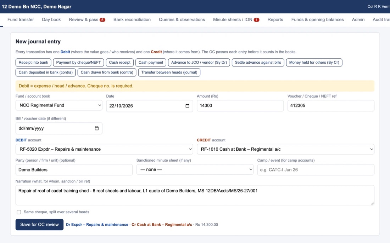Expand the Fund / account book dropdown
Viewport: 390px width, 243px height.
tap(59, 105)
